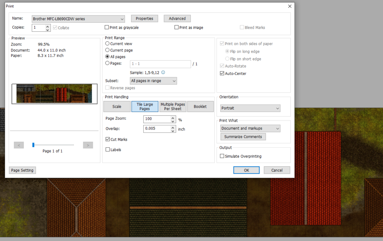
Task: Click inside the Pages range input field
Action: 160,64
